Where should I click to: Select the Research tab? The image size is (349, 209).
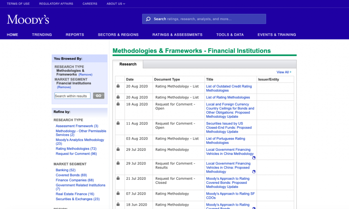(128, 64)
